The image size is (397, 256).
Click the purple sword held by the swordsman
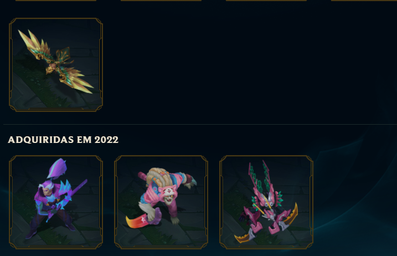[68, 198]
